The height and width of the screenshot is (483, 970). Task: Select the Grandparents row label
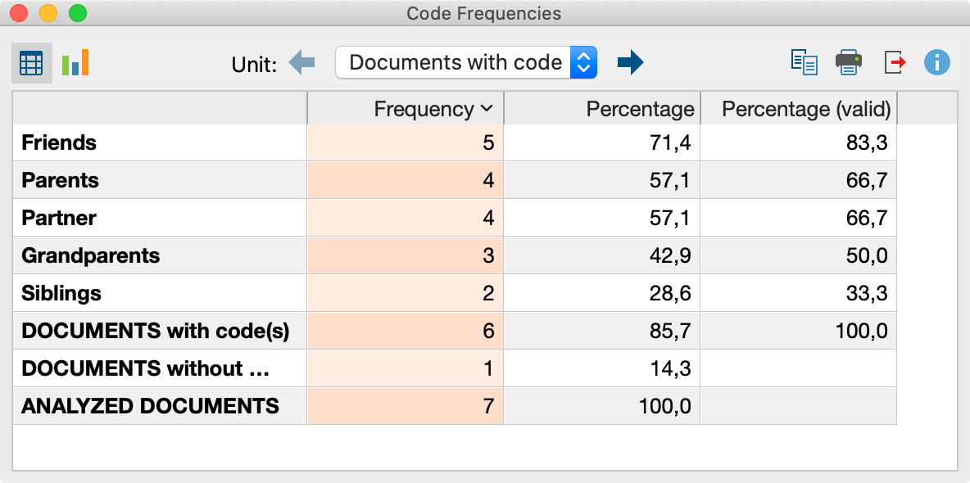point(90,255)
